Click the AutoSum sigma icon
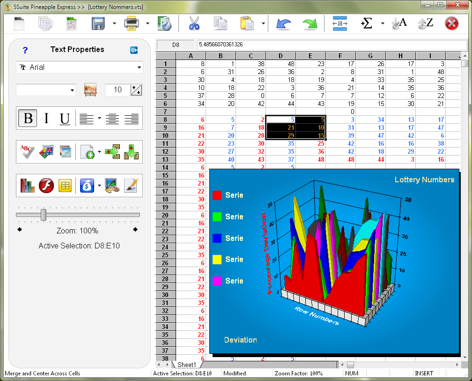The height and width of the screenshot is (381, 472). click(367, 23)
